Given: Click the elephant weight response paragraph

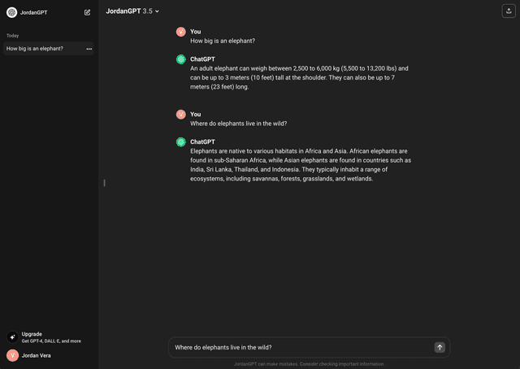Looking at the screenshot, I should tap(300, 77).
